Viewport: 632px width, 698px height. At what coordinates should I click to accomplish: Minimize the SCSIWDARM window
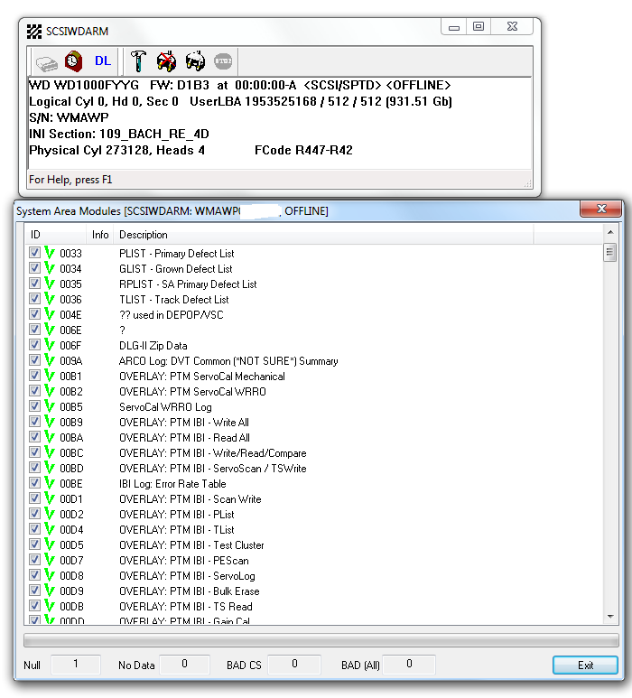(x=454, y=27)
